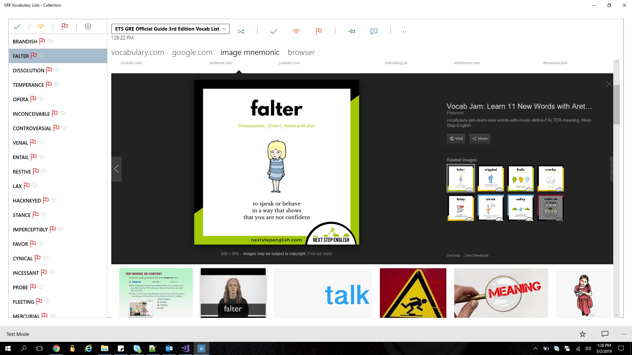Open the more options ellipsis in toolbar
The height and width of the screenshot is (355, 632).
coord(403,32)
